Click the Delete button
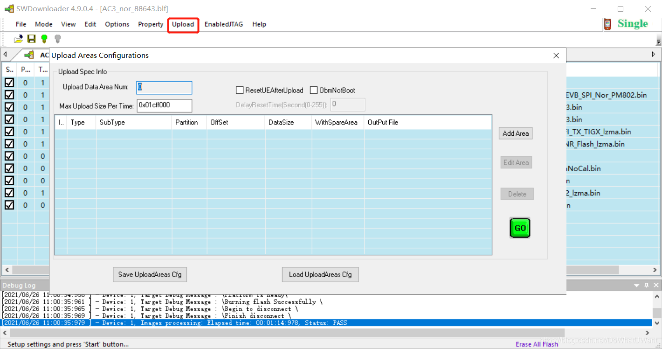This screenshot has width=662, height=349. pos(517,194)
